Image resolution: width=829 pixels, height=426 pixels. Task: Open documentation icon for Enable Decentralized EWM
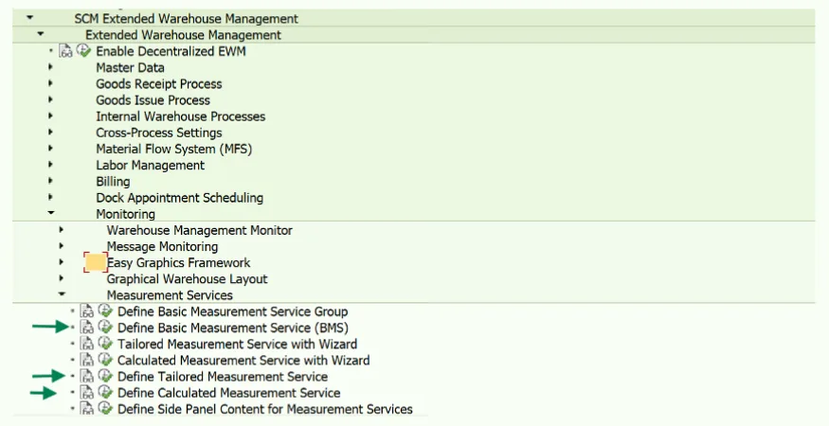click(x=66, y=51)
